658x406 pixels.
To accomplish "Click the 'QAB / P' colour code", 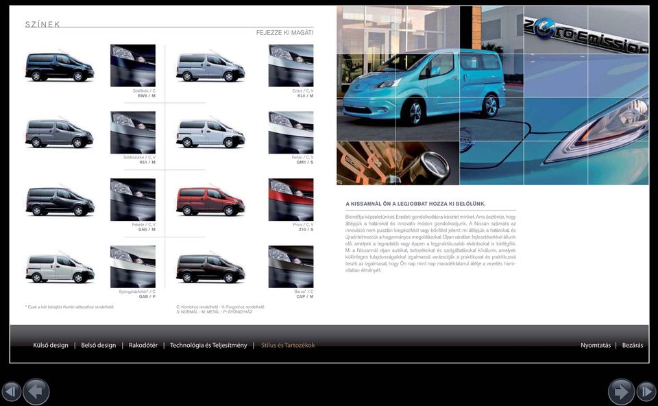I will tap(147, 296).
